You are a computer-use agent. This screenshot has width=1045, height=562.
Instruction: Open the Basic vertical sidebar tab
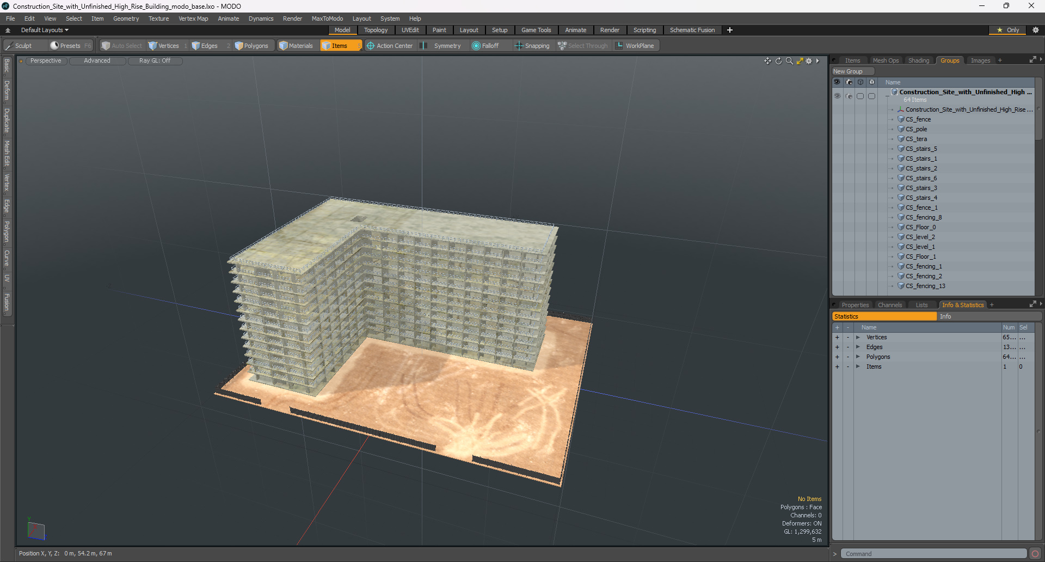point(7,66)
